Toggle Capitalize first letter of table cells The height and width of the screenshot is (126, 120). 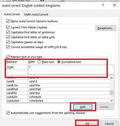[x=8, y=37]
